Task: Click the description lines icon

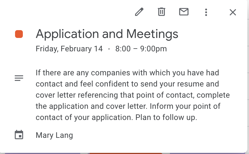Action: coord(19,78)
